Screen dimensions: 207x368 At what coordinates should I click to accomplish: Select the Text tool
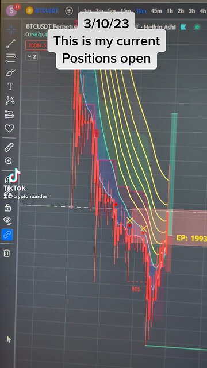(10, 86)
